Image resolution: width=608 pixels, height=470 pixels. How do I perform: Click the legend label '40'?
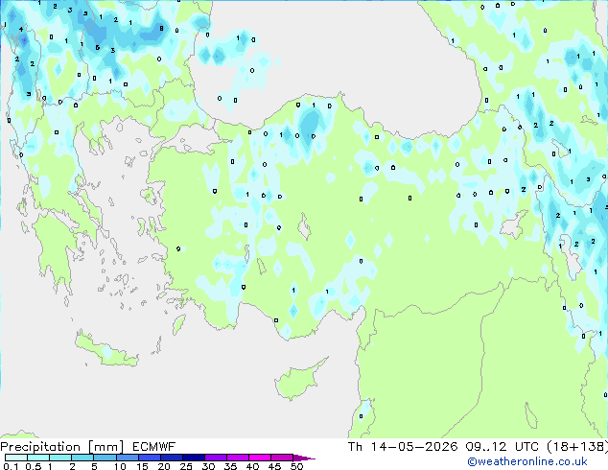pyautogui.click(x=252, y=466)
